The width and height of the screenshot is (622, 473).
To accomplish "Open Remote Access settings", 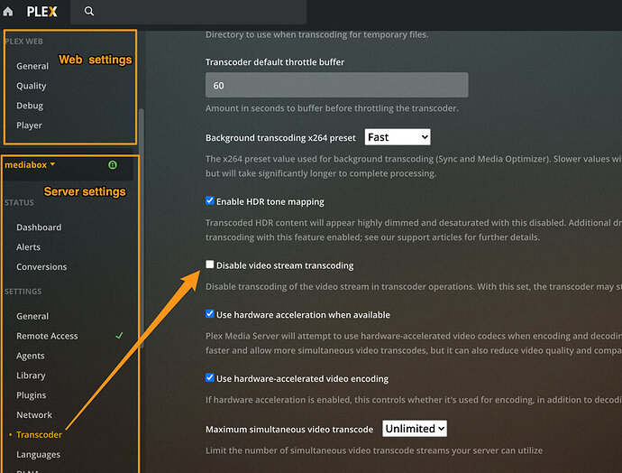I will (47, 336).
